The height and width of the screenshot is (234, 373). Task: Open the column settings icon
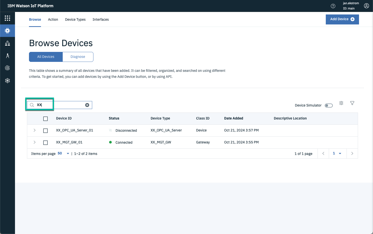(341, 103)
